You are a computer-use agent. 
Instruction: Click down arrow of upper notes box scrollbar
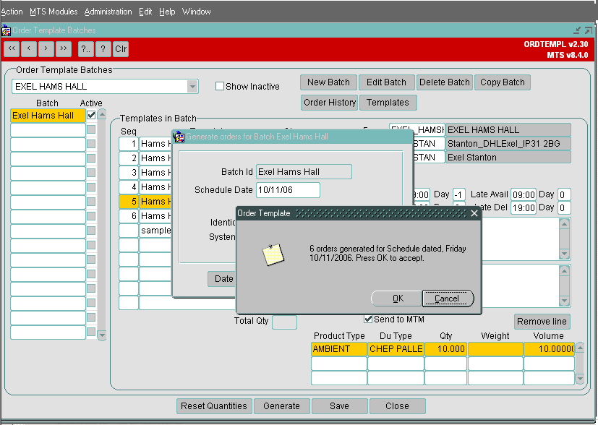coord(565,254)
